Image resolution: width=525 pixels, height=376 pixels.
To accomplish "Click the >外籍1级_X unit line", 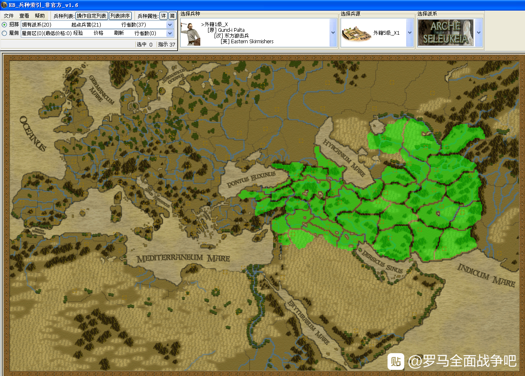I will [x=215, y=24].
